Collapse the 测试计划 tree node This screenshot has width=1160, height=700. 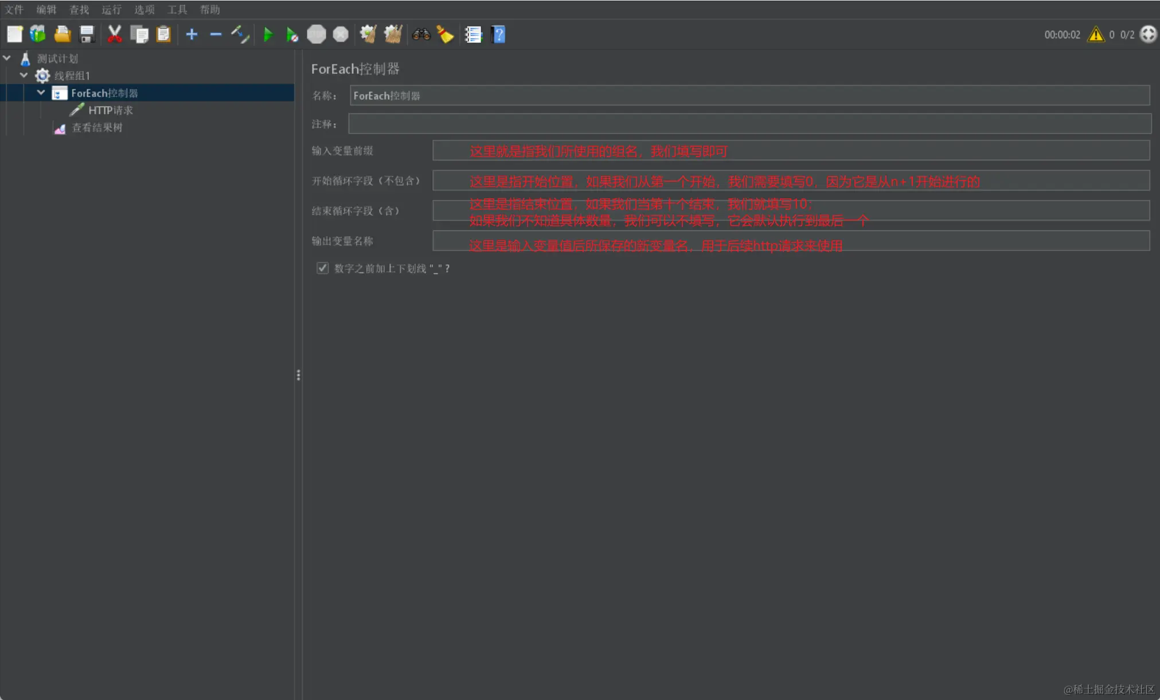pyautogui.click(x=7, y=58)
